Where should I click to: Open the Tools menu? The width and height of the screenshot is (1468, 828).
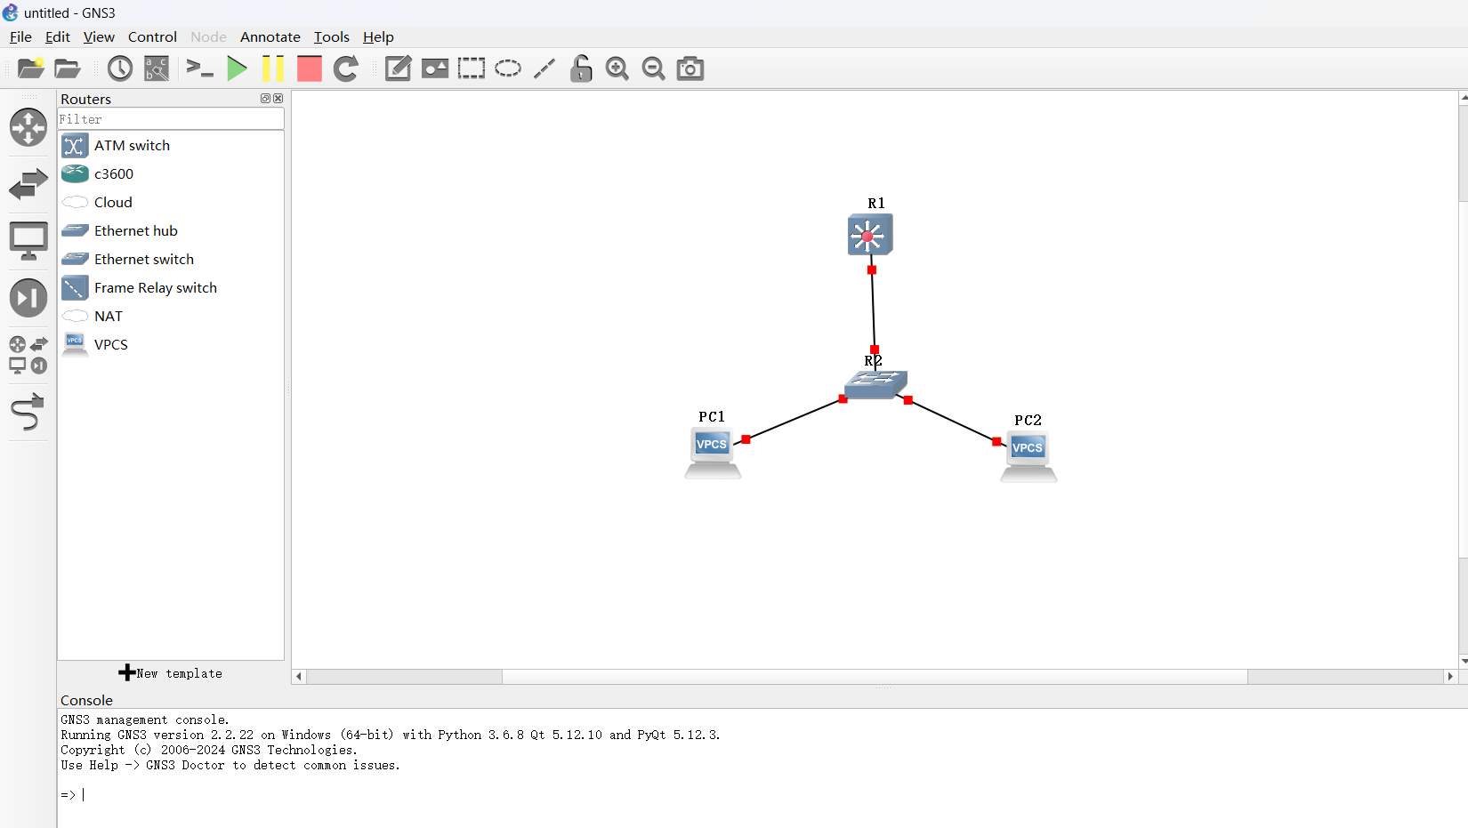coord(331,36)
